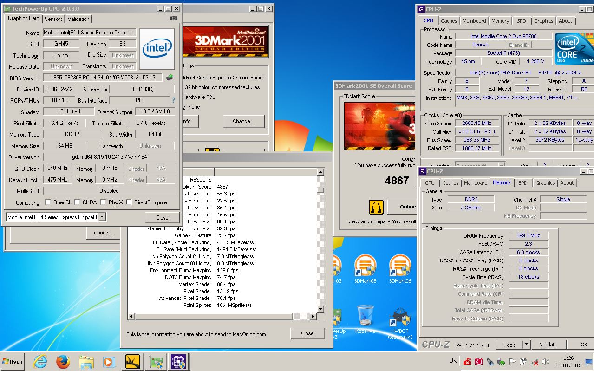594x371 pixels.
Task: Click the Intel logo in GPU-Z
Action: tap(157, 49)
